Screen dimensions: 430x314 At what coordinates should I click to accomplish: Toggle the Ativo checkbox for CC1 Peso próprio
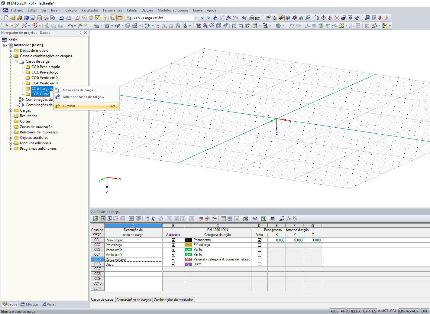259,240
